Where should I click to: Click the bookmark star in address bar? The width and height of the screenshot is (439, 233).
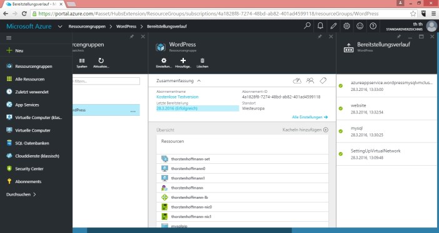413,14
